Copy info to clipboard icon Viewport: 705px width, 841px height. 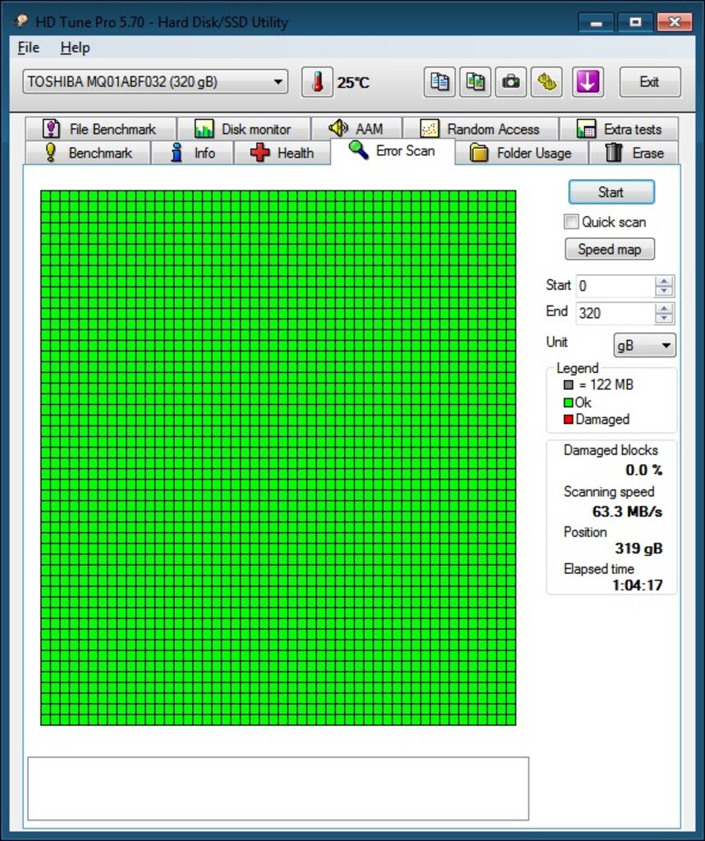tap(440, 82)
